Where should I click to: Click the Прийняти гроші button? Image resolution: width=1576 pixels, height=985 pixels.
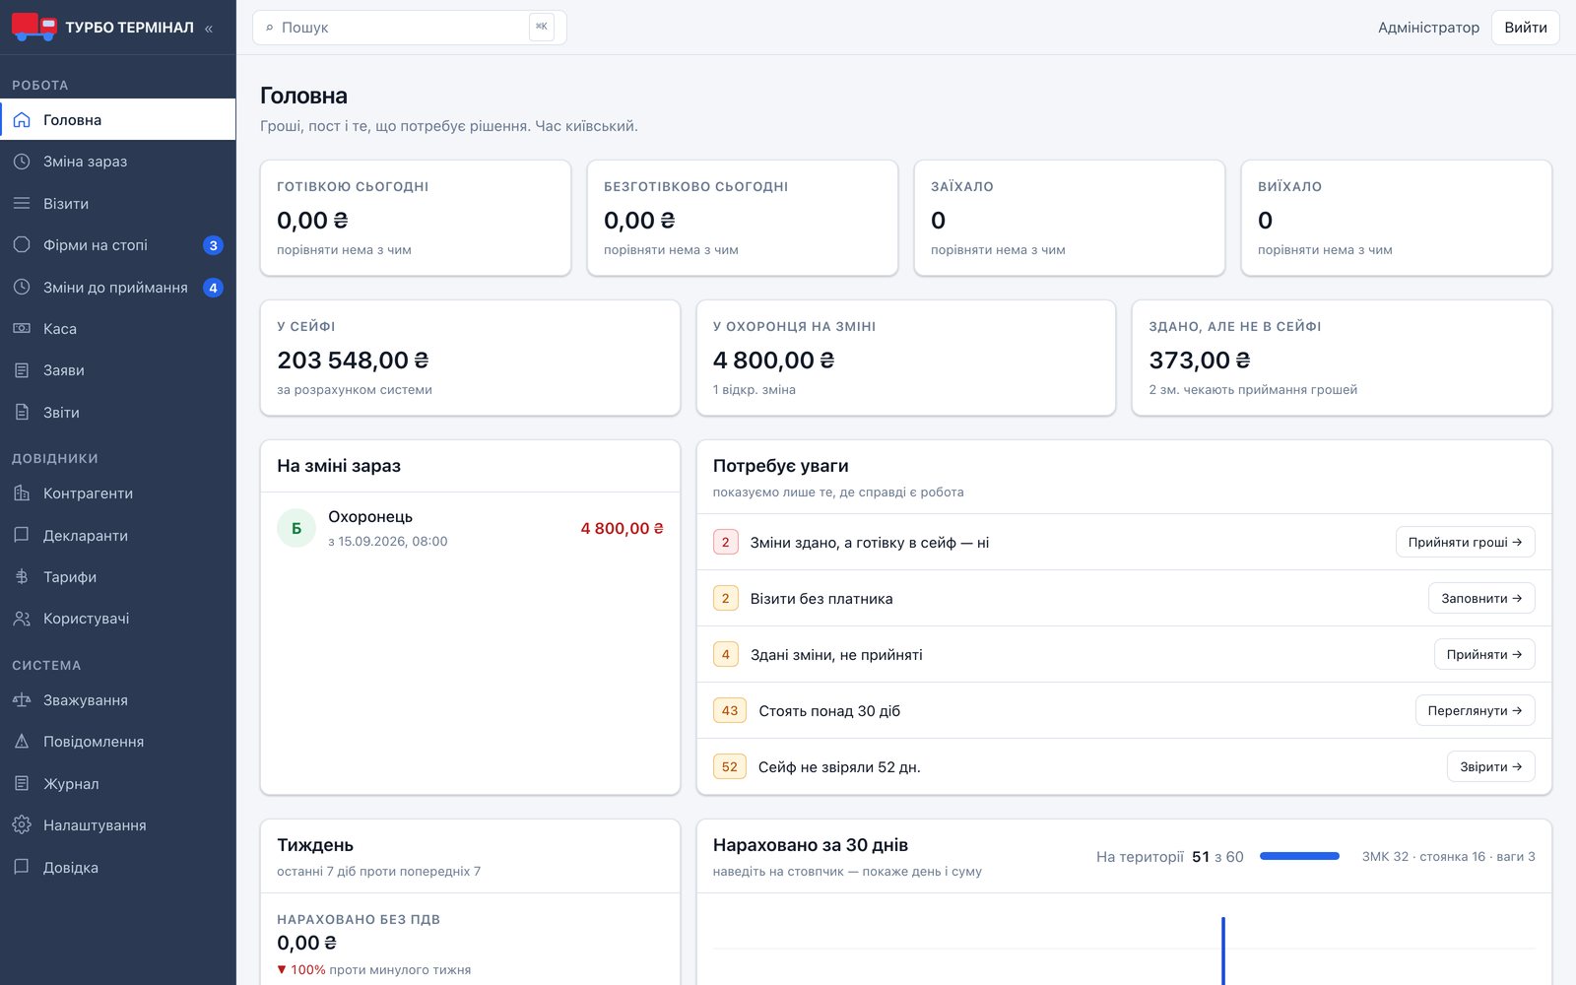point(1465,542)
